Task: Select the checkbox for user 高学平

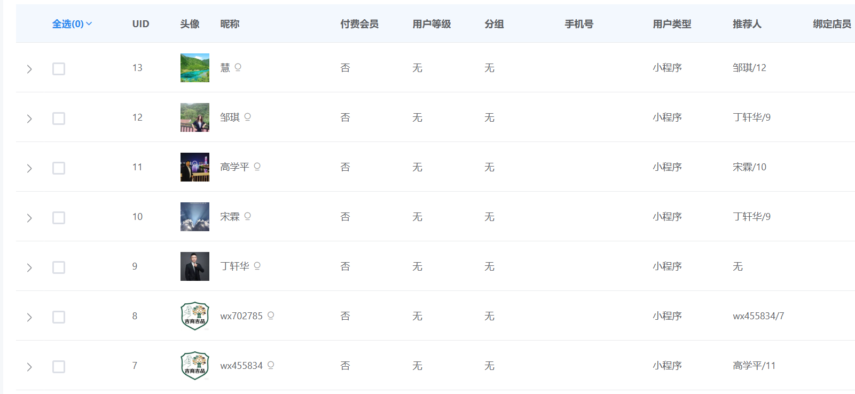Action: [59, 168]
